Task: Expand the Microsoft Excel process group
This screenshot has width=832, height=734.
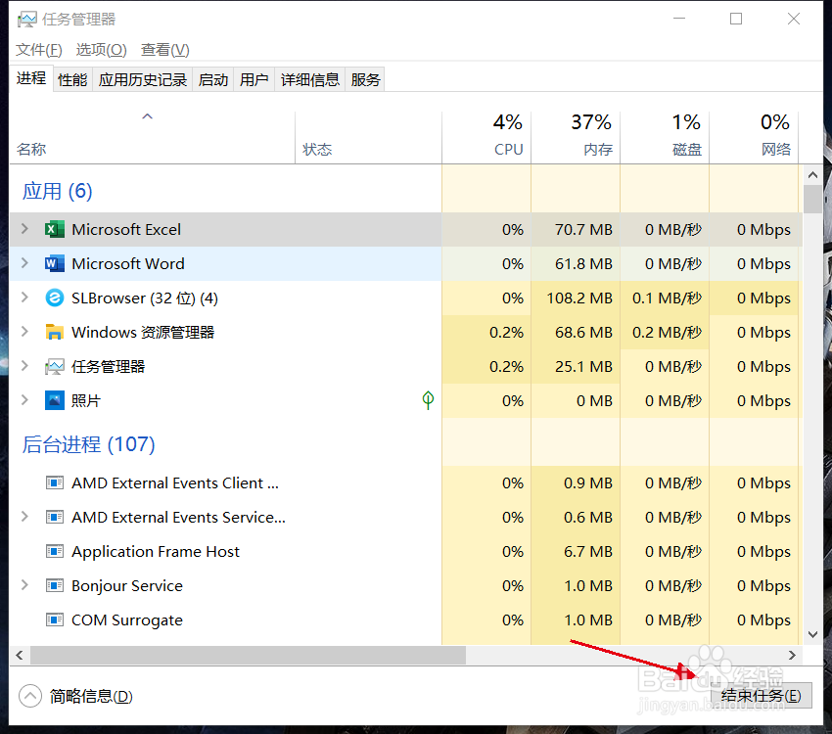Action: (24, 229)
